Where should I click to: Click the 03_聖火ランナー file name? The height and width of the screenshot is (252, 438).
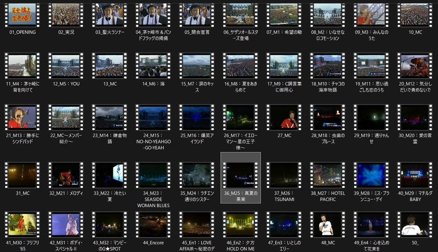pyautogui.click(x=110, y=32)
